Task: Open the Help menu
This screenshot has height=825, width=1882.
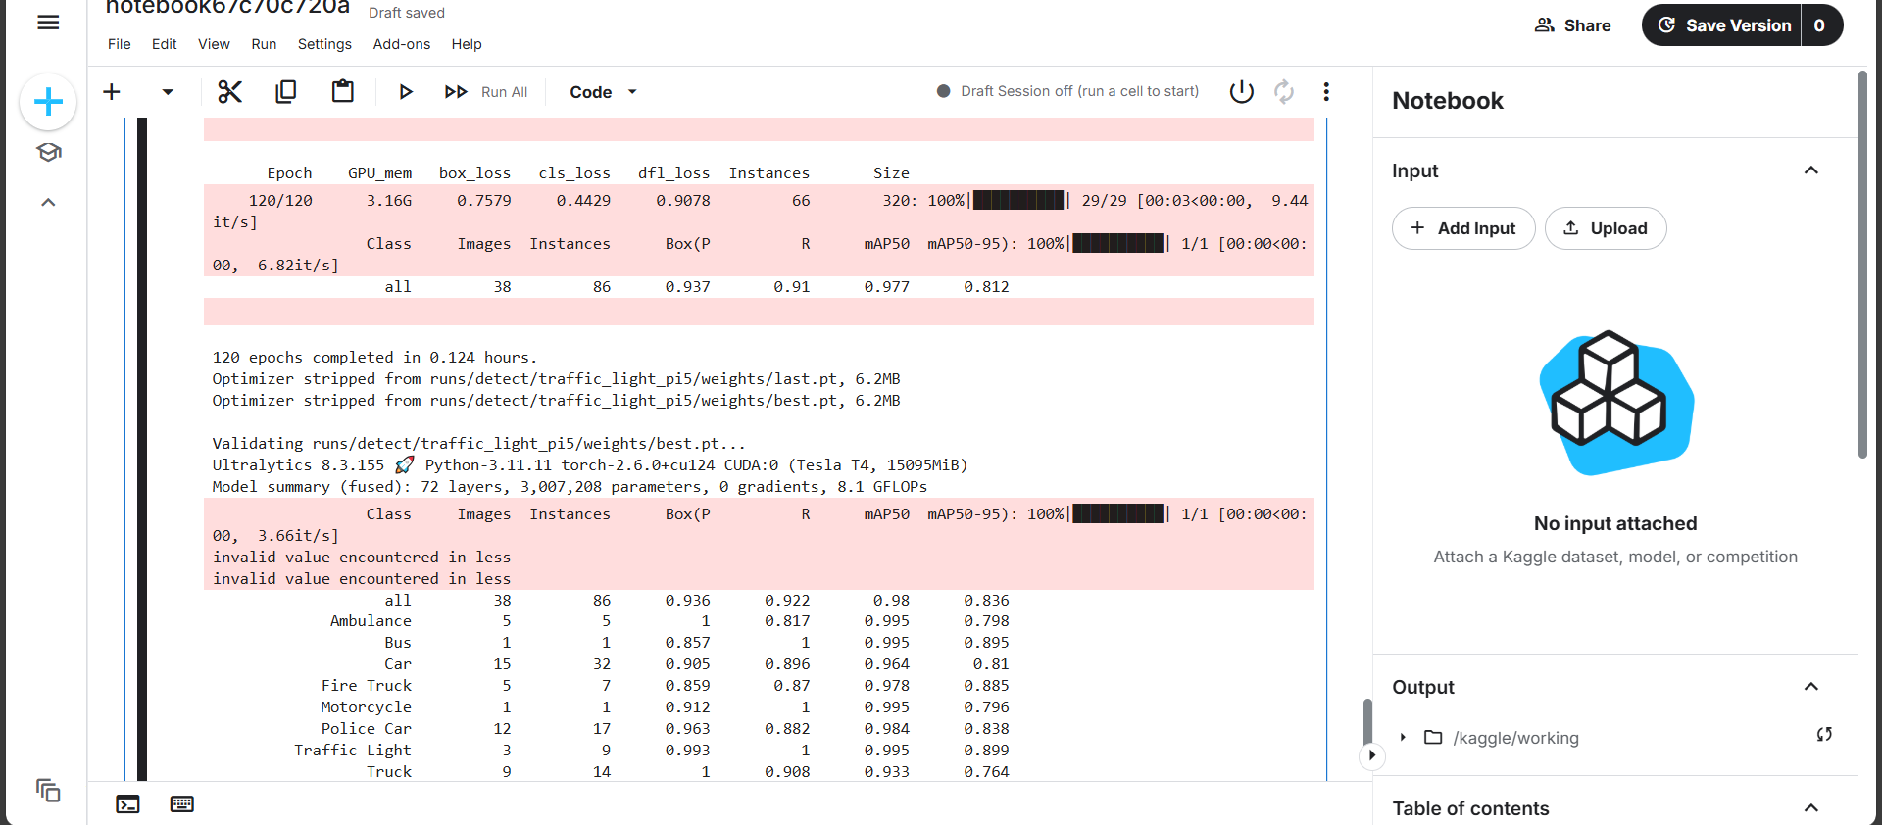Action: [x=467, y=44]
